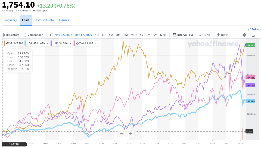Select the YTD time range

pos(134,35)
